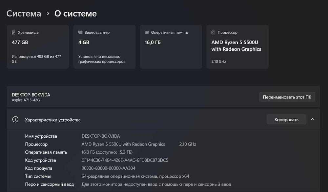The height and width of the screenshot is (192, 328).
Task: Click the Процессор chip icon
Action: (x=214, y=33)
